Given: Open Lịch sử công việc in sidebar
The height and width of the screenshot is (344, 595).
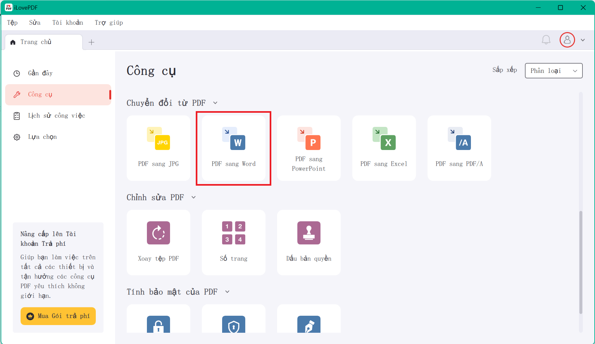Looking at the screenshot, I should pyautogui.click(x=58, y=116).
